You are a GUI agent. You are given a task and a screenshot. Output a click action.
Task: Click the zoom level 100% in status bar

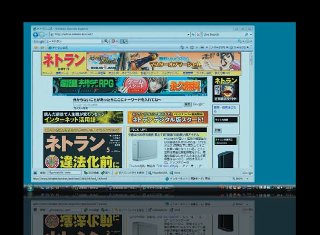(238, 179)
